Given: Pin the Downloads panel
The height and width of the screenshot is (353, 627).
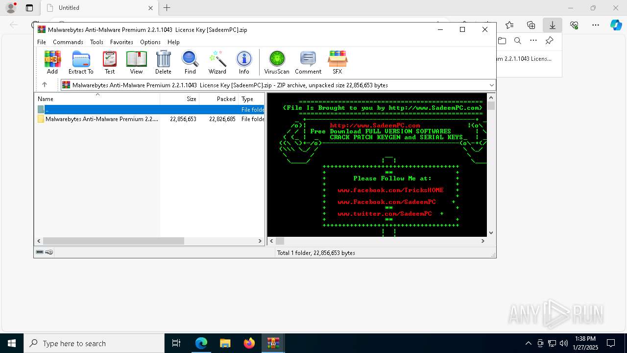Looking at the screenshot, I should click(550, 41).
